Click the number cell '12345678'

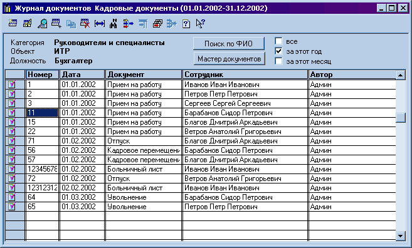click(x=42, y=169)
